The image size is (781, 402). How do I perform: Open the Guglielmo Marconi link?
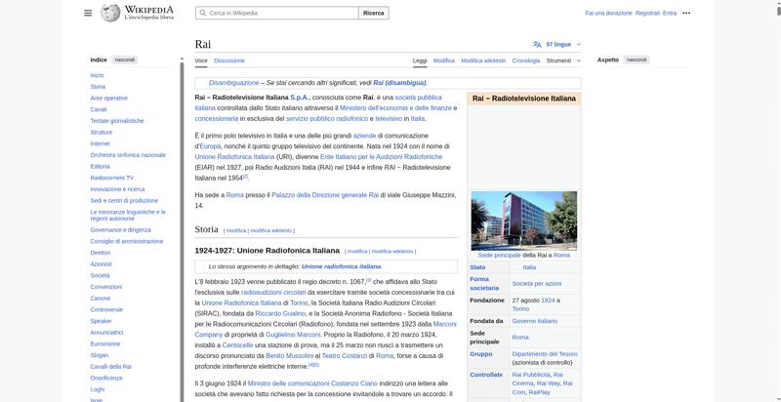tap(294, 335)
